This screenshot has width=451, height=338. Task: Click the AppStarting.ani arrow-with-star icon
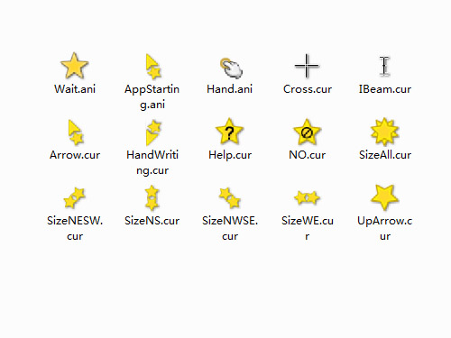tap(152, 67)
